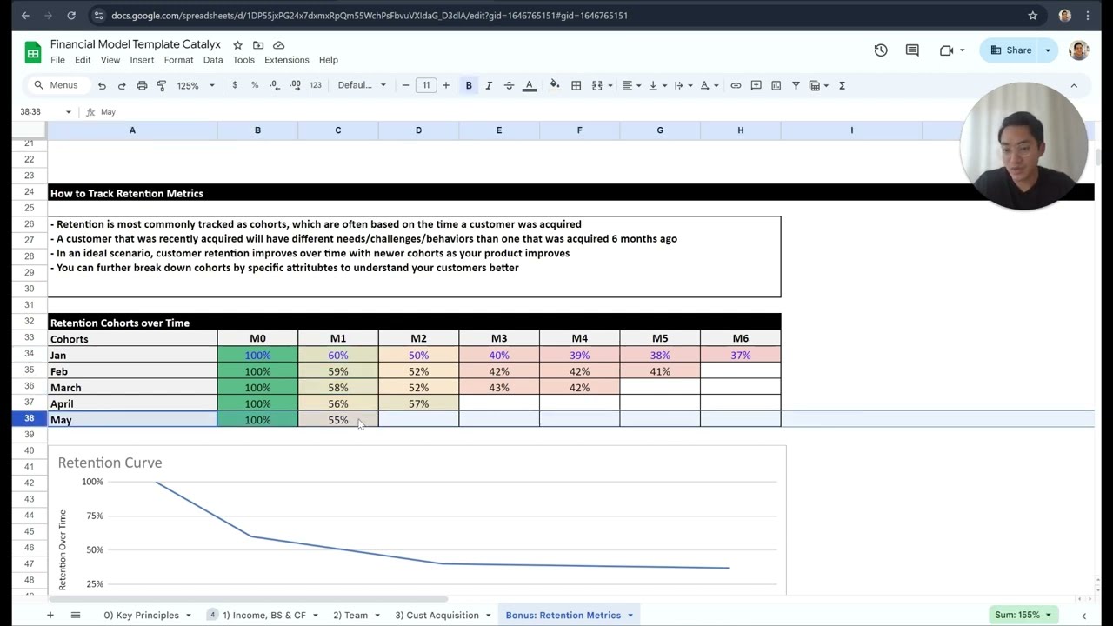Open the Help menu
Viewport: 1113px width, 626px height.
328,60
